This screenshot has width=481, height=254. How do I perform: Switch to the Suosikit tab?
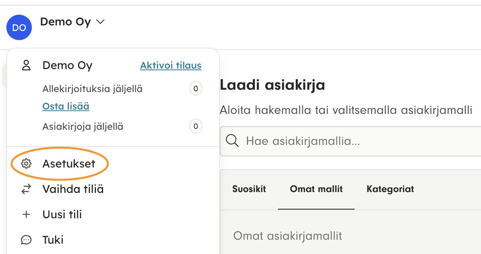click(249, 189)
